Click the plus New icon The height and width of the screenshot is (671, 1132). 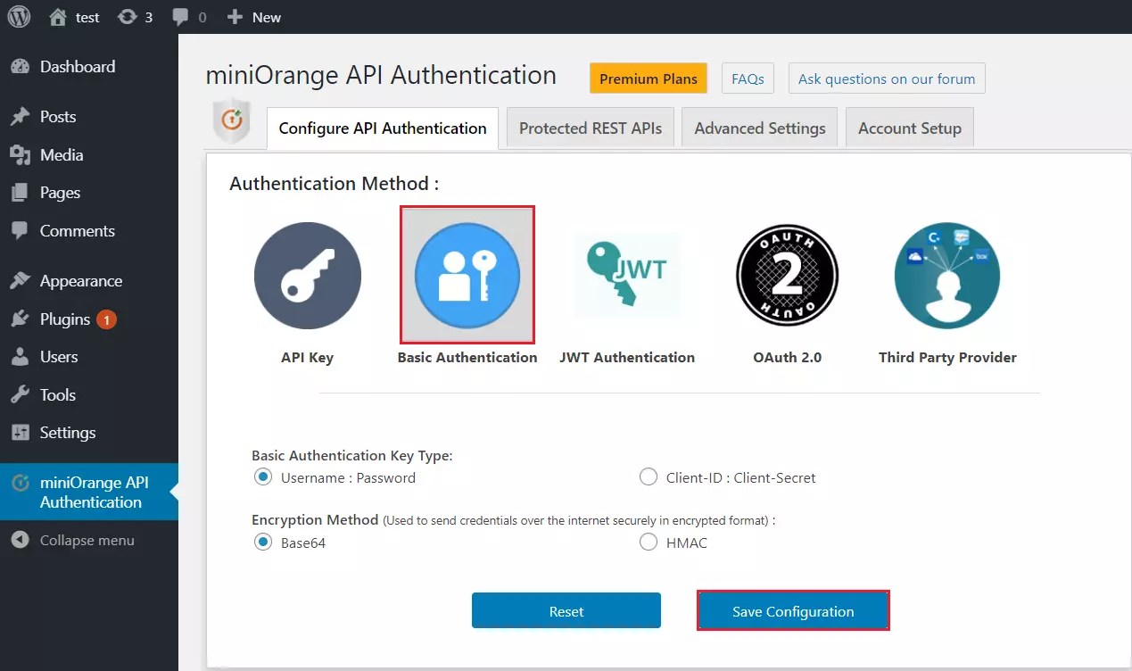click(235, 17)
